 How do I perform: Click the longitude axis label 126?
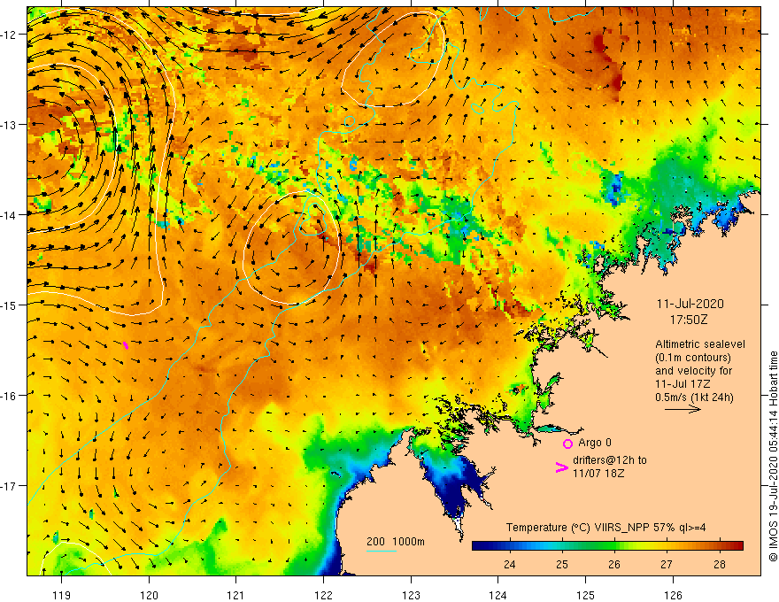(x=673, y=595)
